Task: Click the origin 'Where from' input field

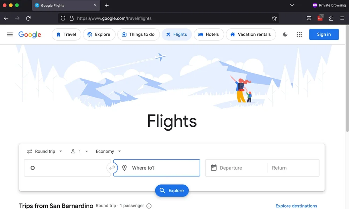Action: tap(67, 168)
